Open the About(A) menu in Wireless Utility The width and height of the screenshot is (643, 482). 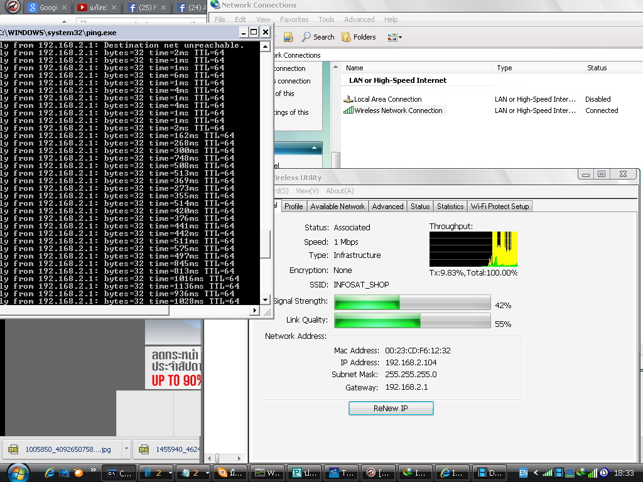point(340,191)
